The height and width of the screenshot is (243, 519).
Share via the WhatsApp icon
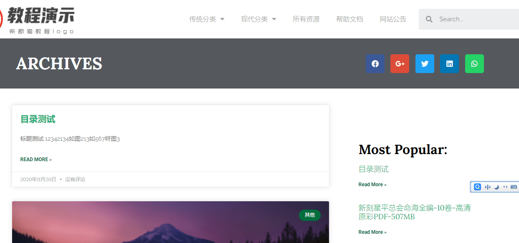click(x=474, y=63)
